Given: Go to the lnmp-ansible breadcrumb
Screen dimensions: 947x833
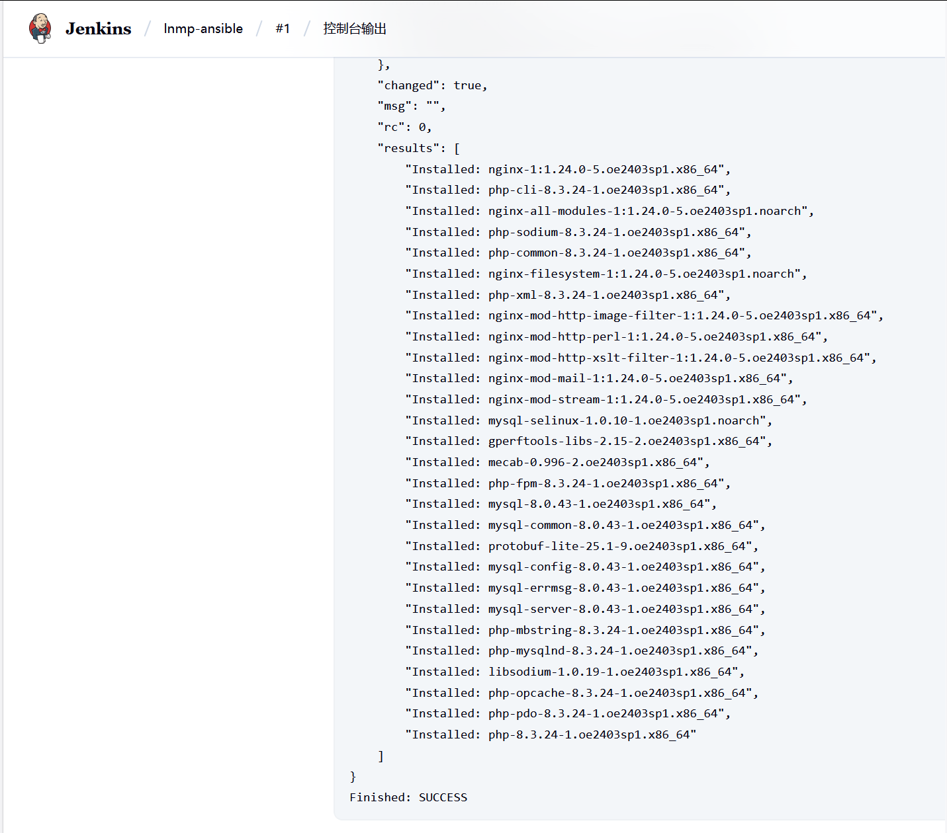Looking at the screenshot, I should click(203, 28).
